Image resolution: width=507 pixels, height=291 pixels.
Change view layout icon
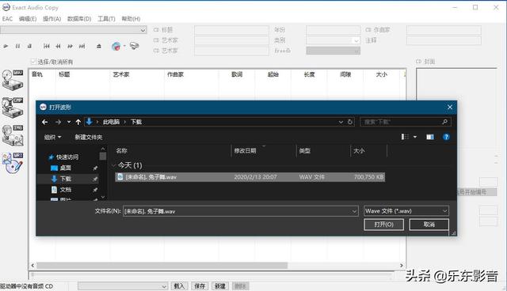point(405,137)
